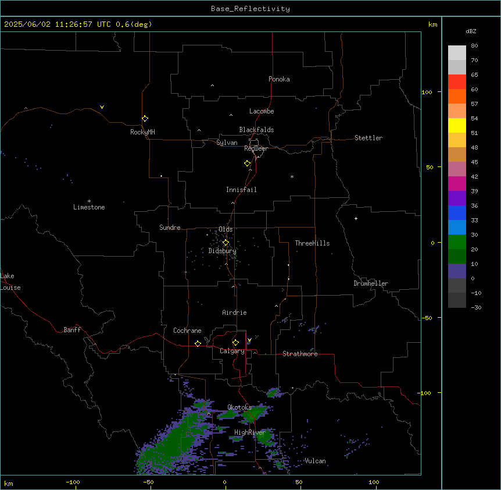Select the magenta swatch in the dBZ legend

tap(457, 183)
